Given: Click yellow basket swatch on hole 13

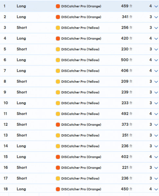Looking at the screenshot, I should (x=58, y=135).
